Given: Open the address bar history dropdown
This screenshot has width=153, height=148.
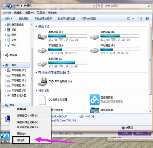Looking at the screenshot, I should (x=94, y=6).
